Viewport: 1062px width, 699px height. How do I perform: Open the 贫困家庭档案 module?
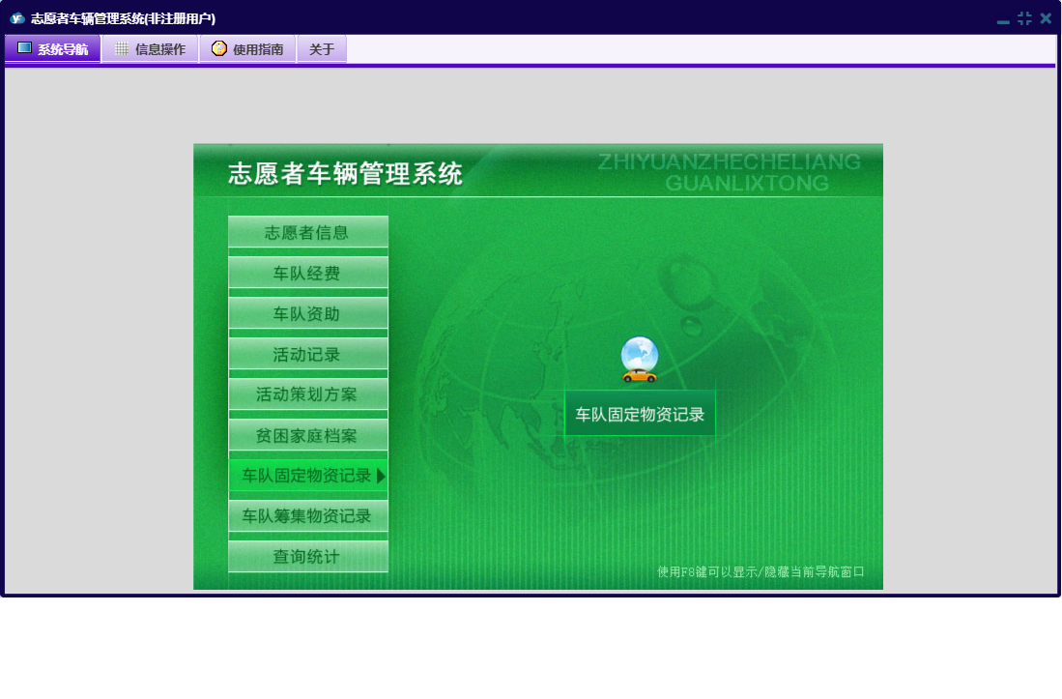(308, 435)
